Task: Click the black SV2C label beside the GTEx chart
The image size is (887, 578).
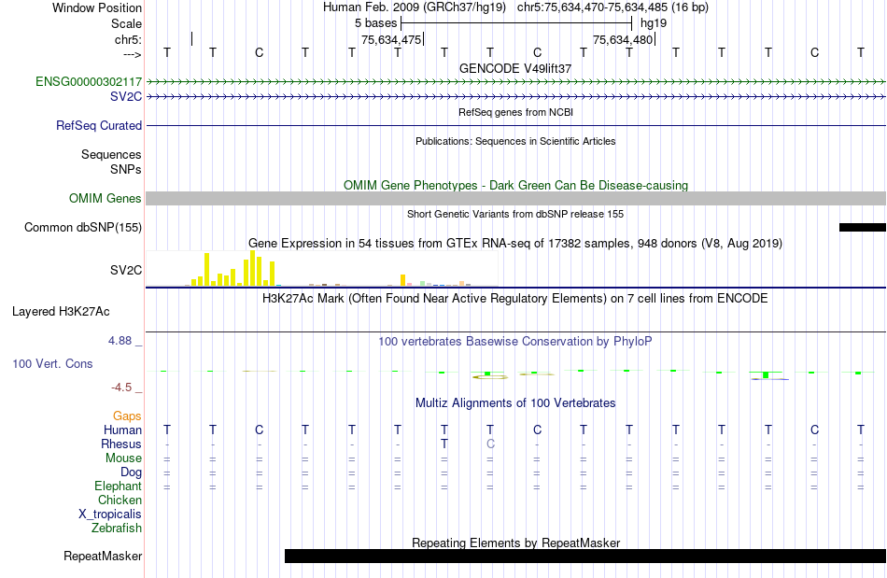Action: click(x=126, y=271)
